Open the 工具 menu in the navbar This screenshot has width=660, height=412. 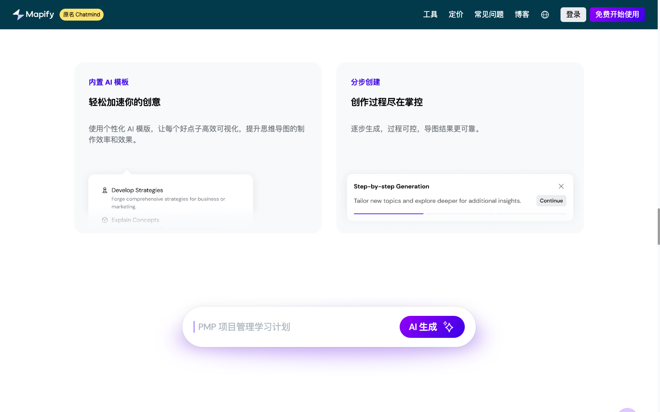430,14
